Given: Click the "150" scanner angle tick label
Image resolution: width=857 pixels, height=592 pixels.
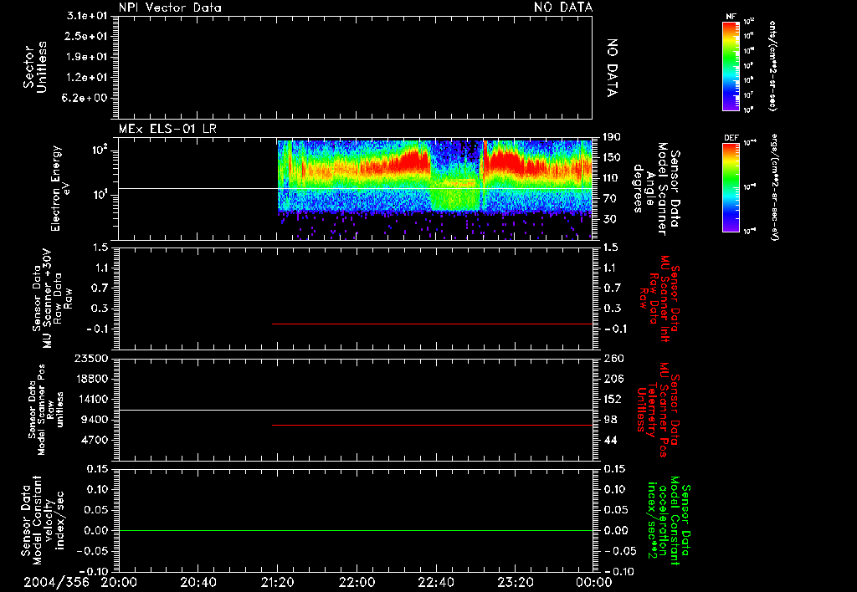Looking at the screenshot, I should point(612,157).
